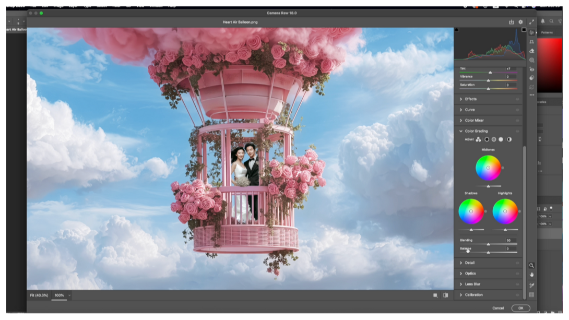Select the Red Eye removal tool
569x320 pixels.
pos(531,69)
